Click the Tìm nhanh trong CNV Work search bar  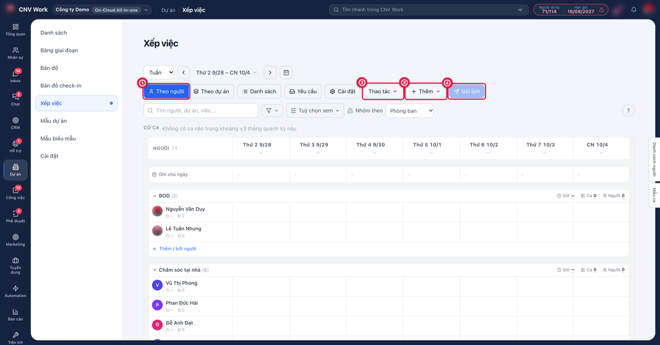tap(429, 9)
